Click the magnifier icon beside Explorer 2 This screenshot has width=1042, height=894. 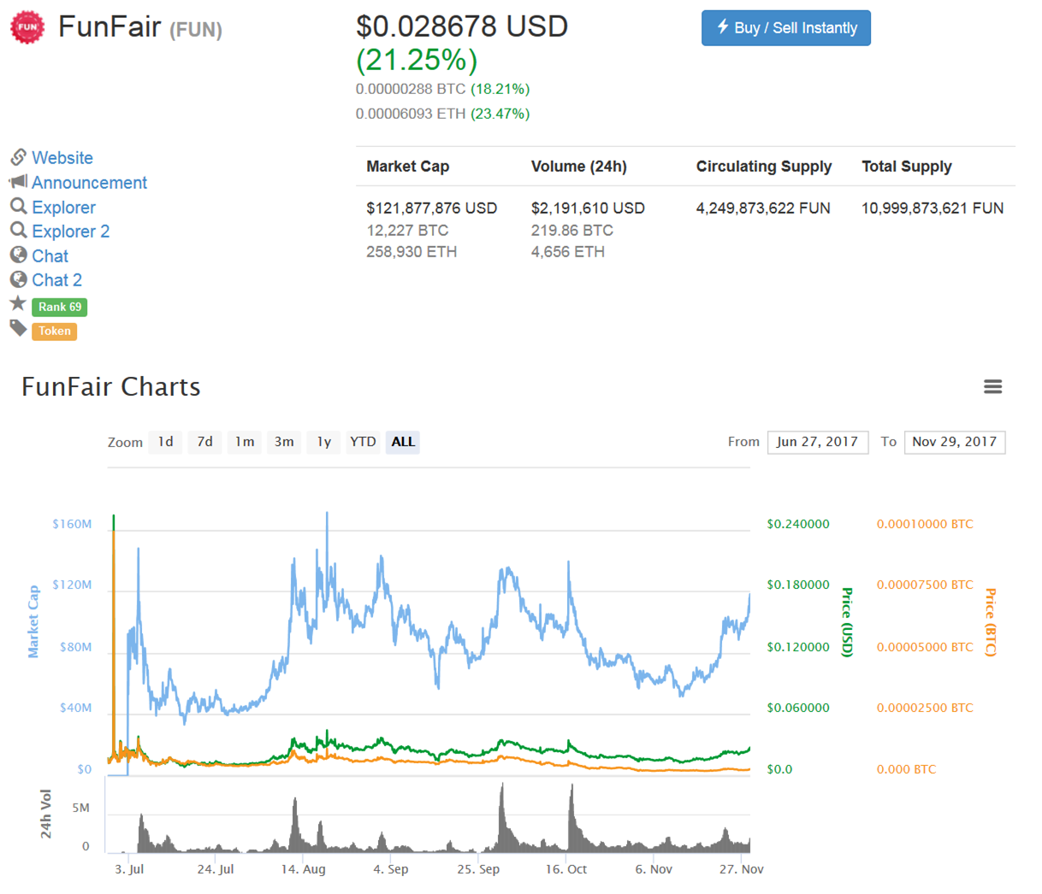pos(18,231)
